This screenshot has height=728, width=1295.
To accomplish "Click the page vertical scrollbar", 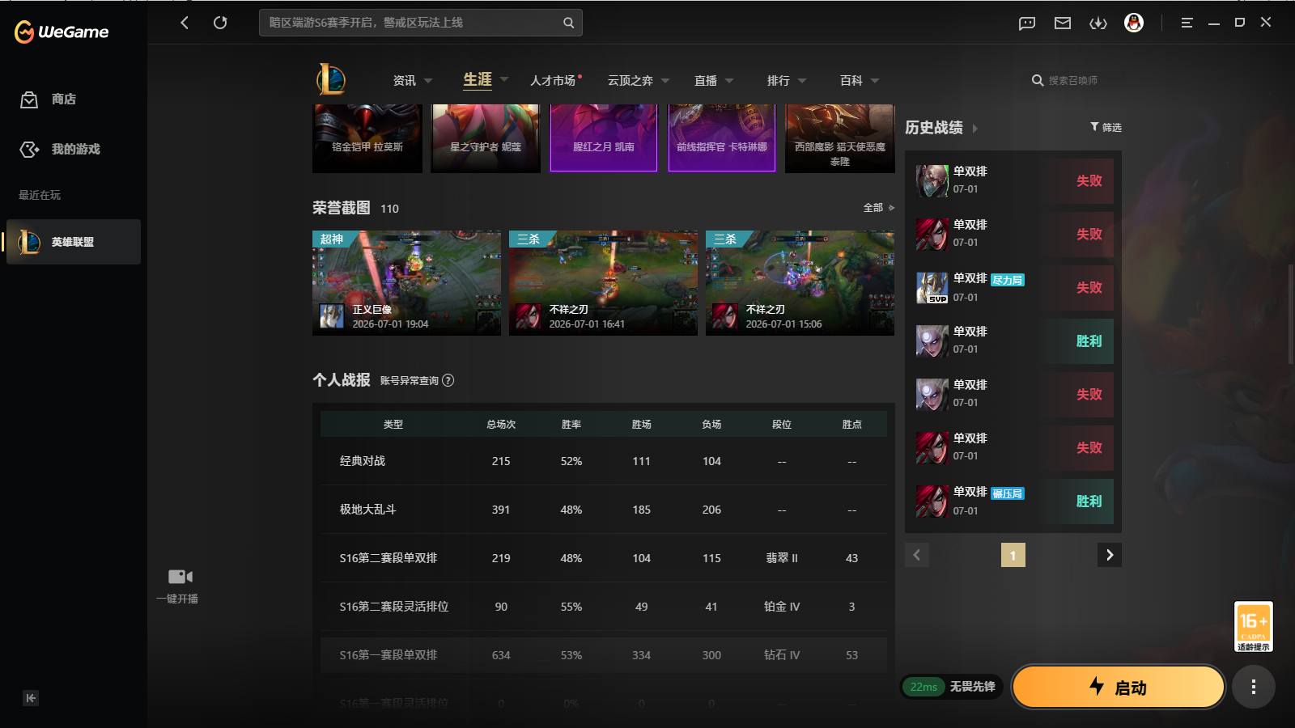I will (x=1290, y=314).
